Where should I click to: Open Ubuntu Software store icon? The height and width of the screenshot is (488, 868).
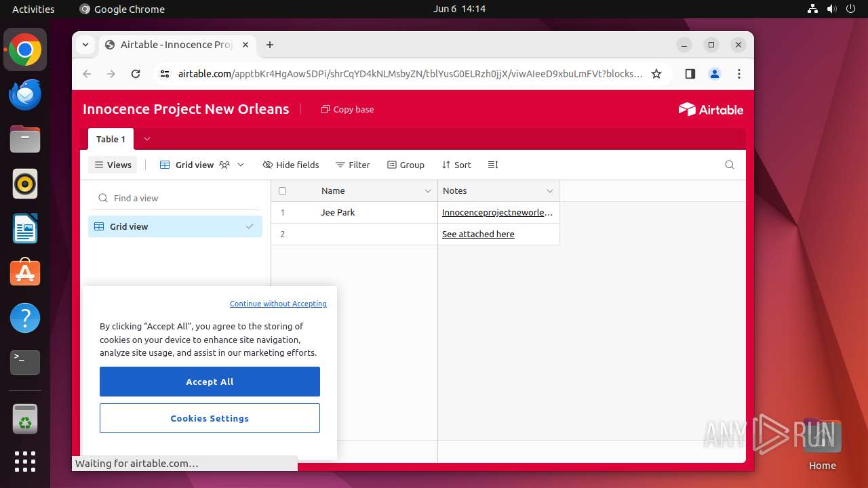[25, 273]
